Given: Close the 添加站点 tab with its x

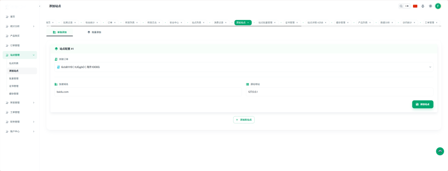Looking at the screenshot, I should click(248, 23).
